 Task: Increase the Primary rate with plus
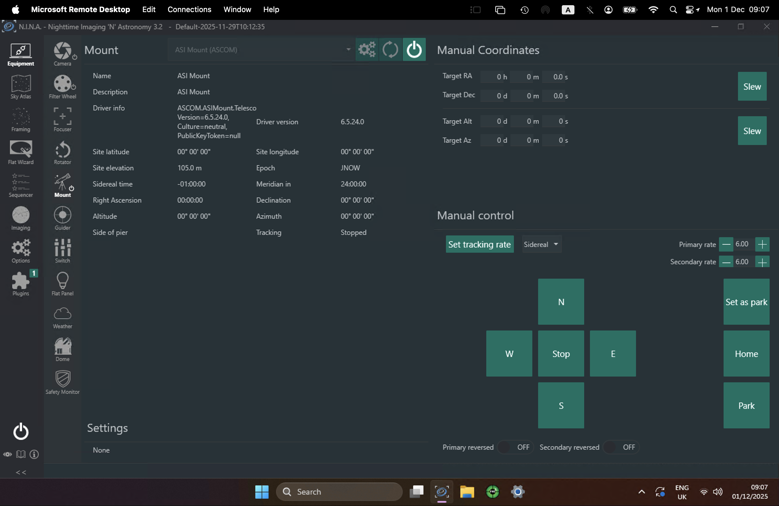[x=762, y=244]
